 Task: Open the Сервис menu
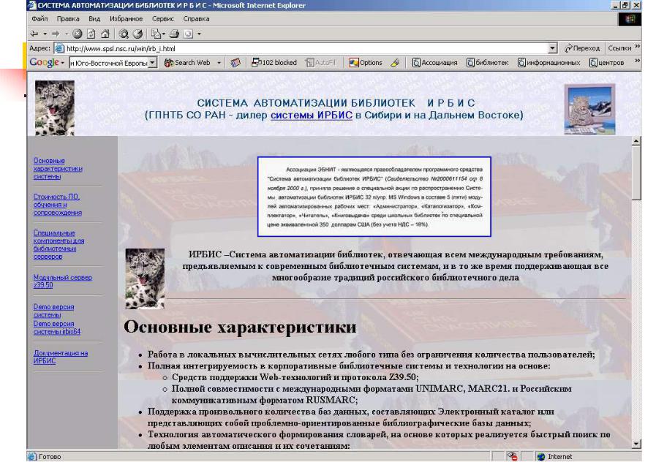(163, 19)
